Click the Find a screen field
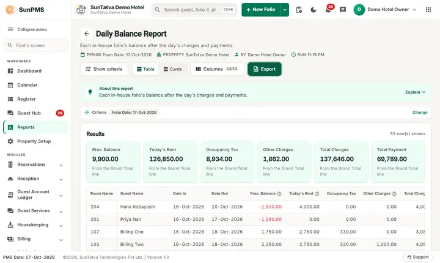 click(35, 45)
